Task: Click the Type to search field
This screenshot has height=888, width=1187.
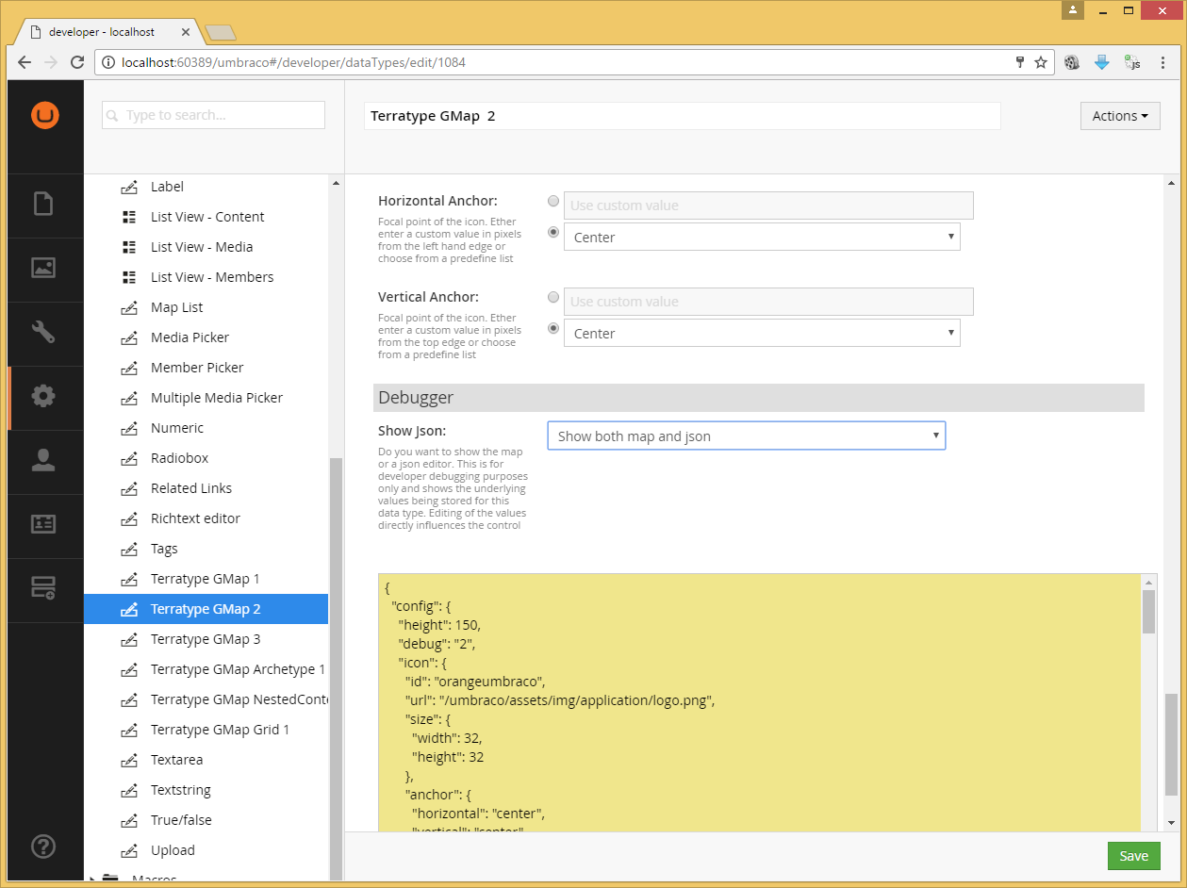Action: point(213,115)
